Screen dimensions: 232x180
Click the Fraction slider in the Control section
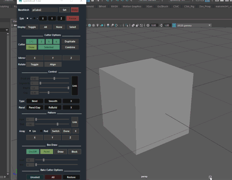pos(54,78)
